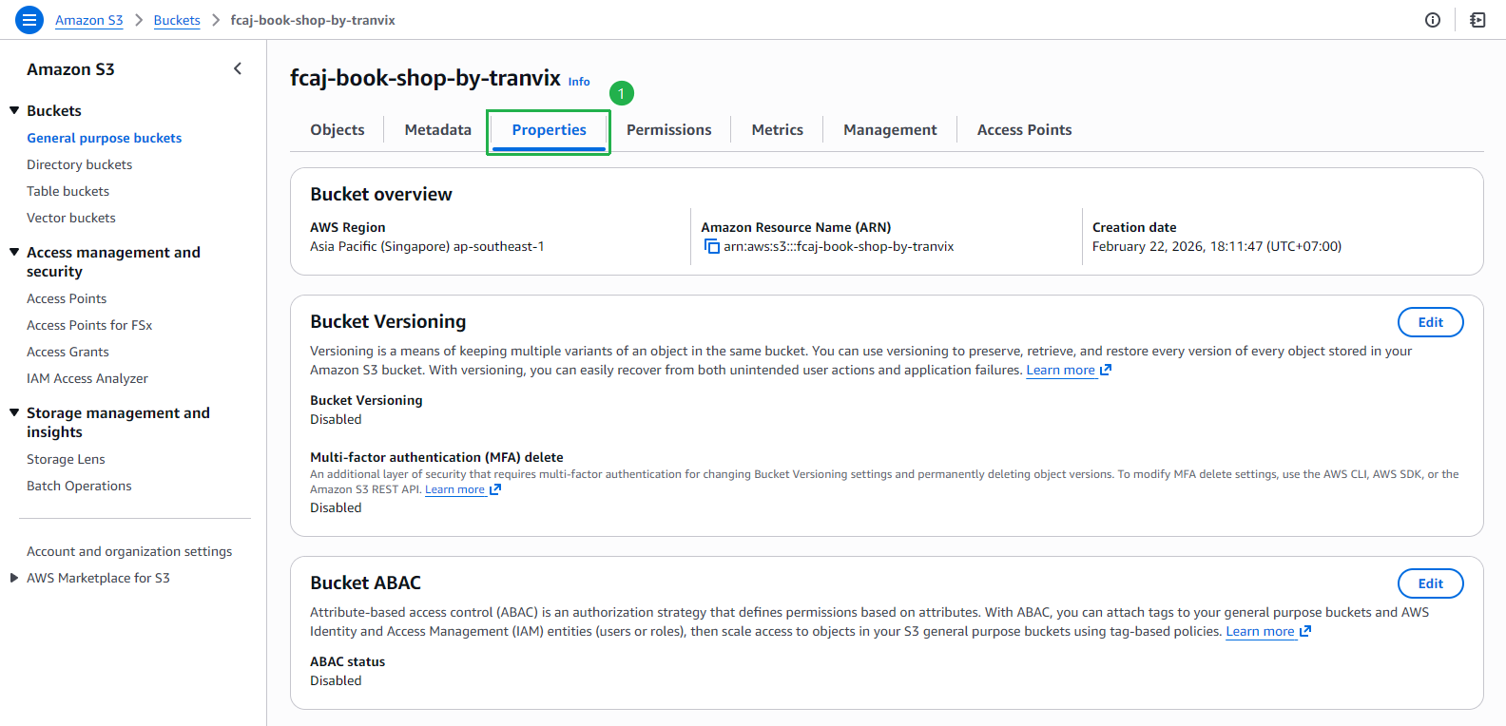Switch to the Metadata tab

click(438, 130)
